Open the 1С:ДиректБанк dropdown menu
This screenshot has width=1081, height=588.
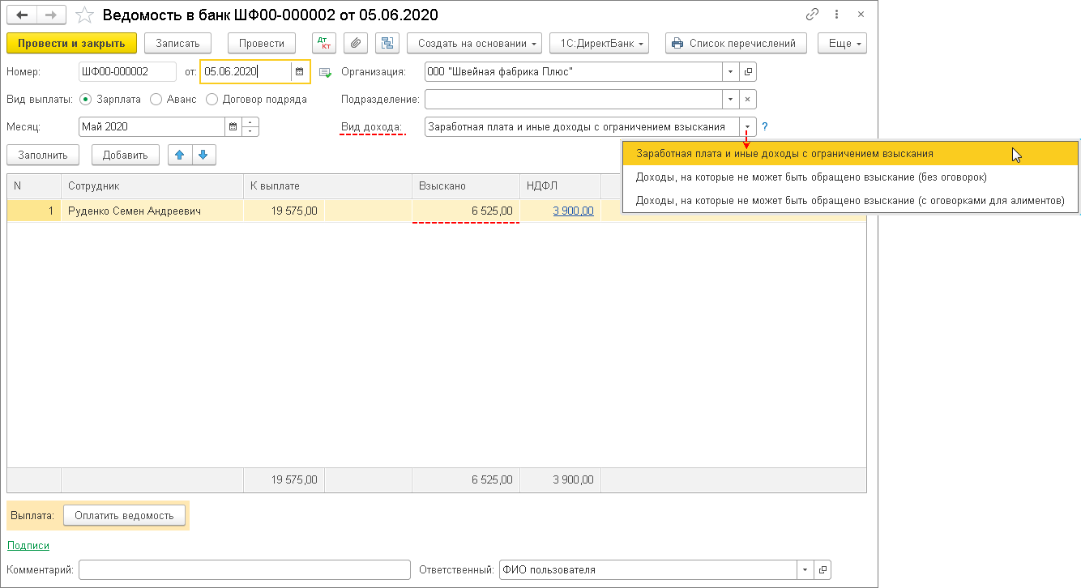(x=599, y=43)
